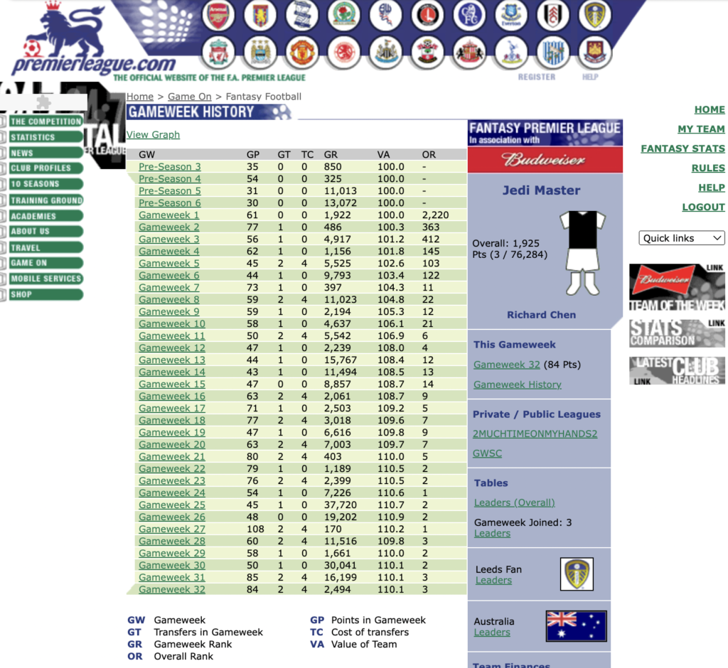Image resolution: width=728 pixels, height=668 pixels.
Task: Open the Quick links dropdown
Action: pos(682,238)
